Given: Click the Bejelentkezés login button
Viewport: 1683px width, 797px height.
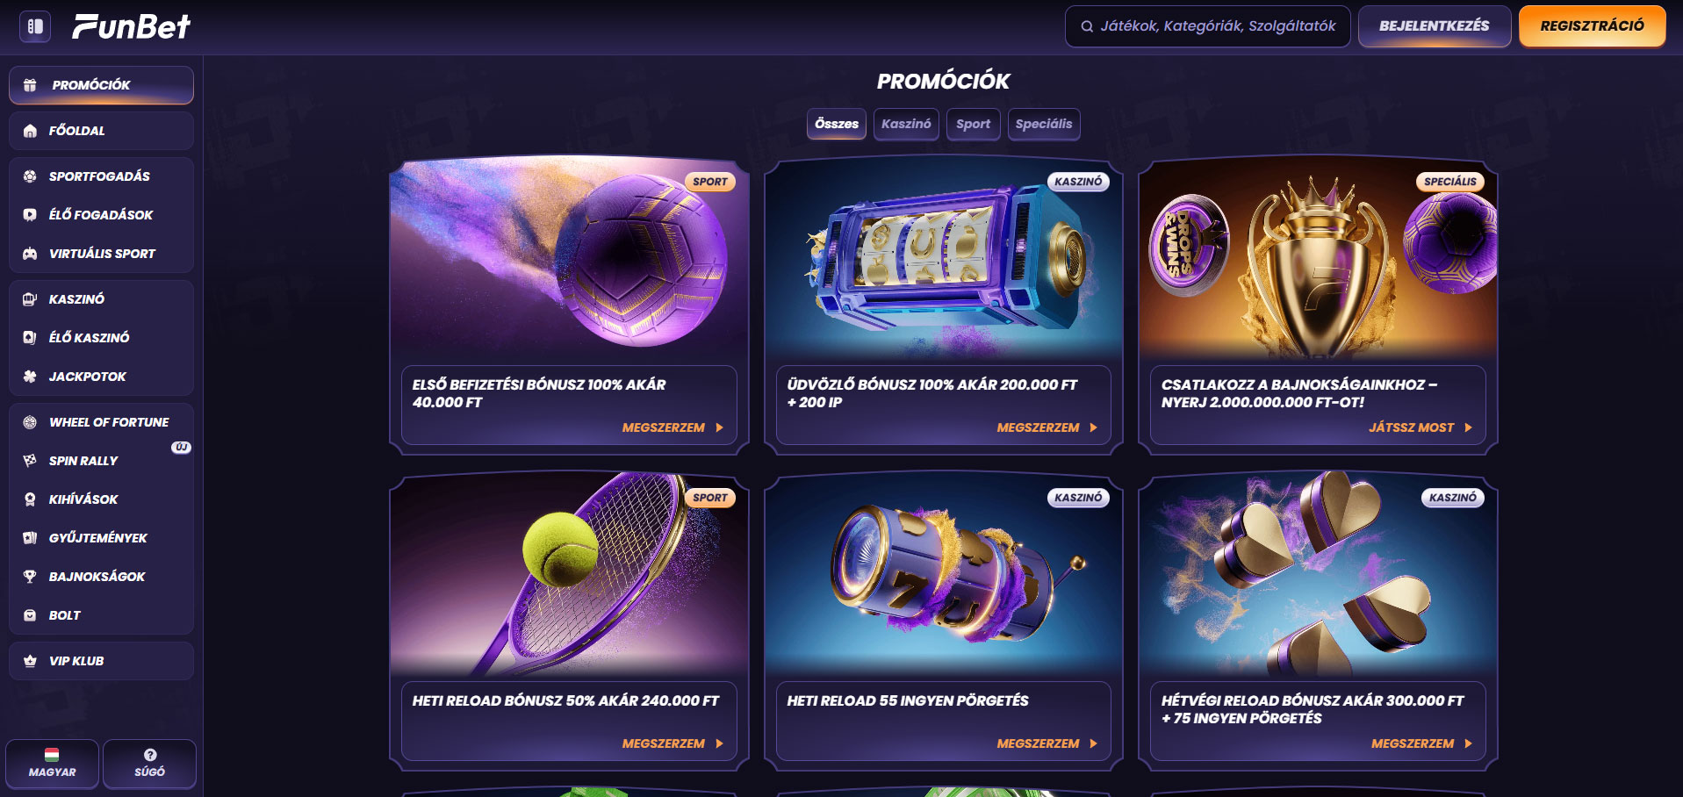Looking at the screenshot, I should point(1434,26).
